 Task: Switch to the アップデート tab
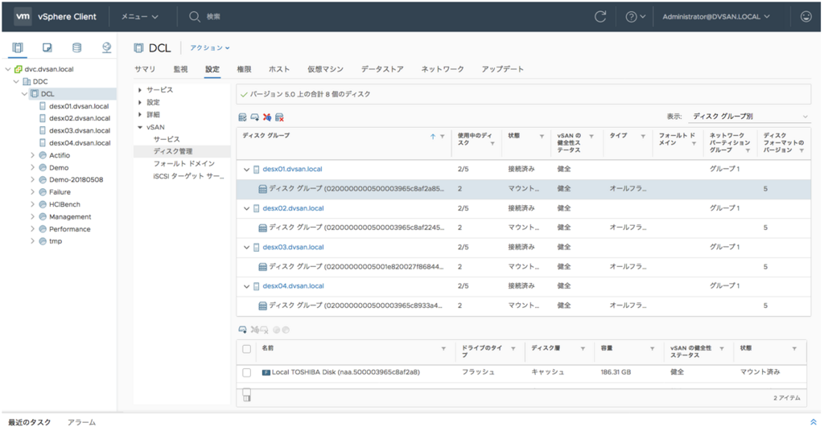(502, 69)
